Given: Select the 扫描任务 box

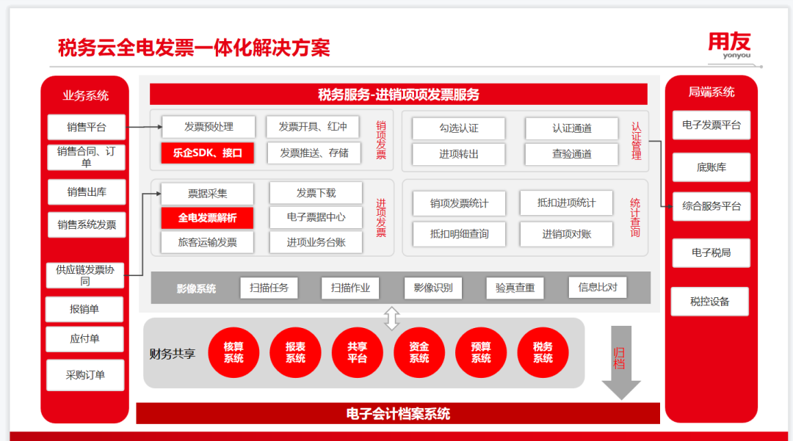Looking at the screenshot, I should (x=269, y=288).
